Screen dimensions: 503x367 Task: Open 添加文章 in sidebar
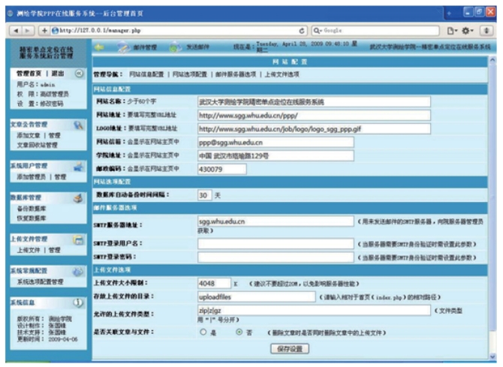(x=29, y=135)
